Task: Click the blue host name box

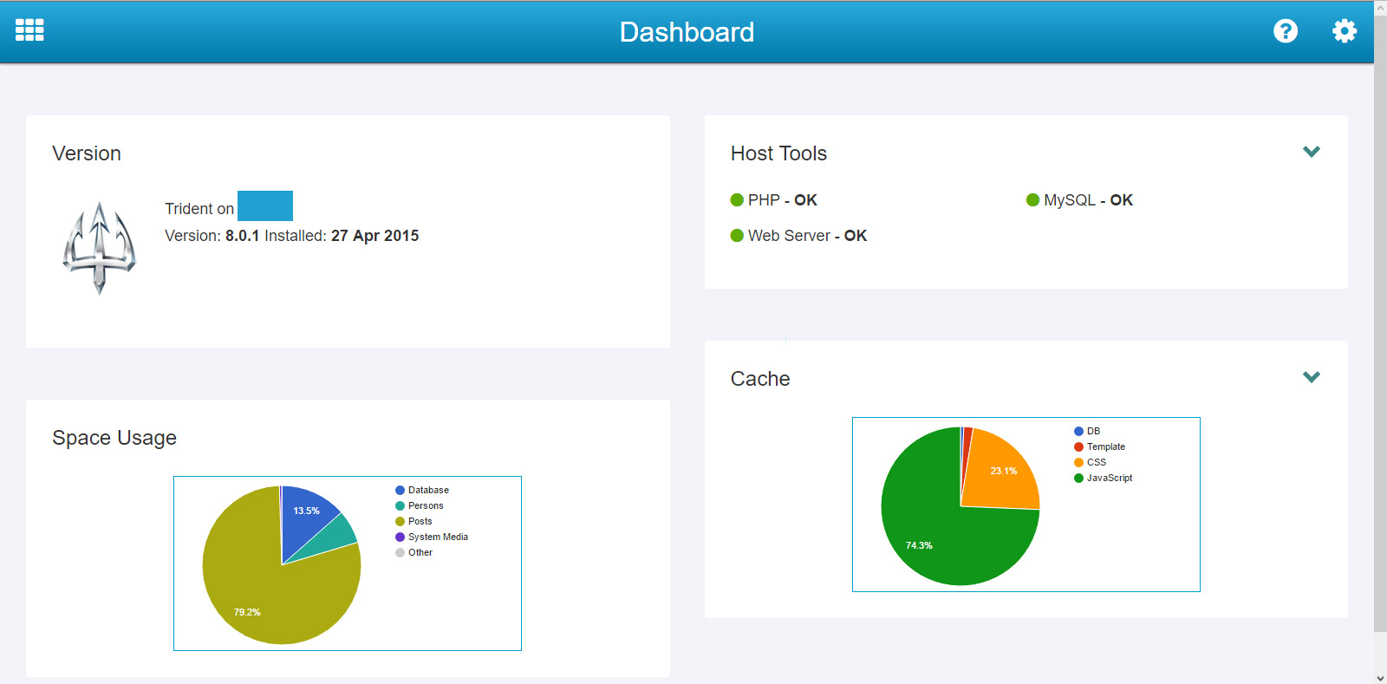Action: 265,206
